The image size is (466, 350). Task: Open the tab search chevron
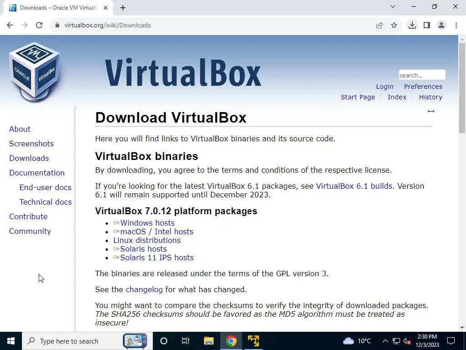pos(393,6)
